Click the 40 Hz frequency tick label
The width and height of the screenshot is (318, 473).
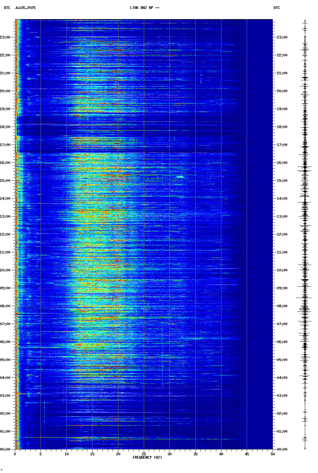[221, 454]
